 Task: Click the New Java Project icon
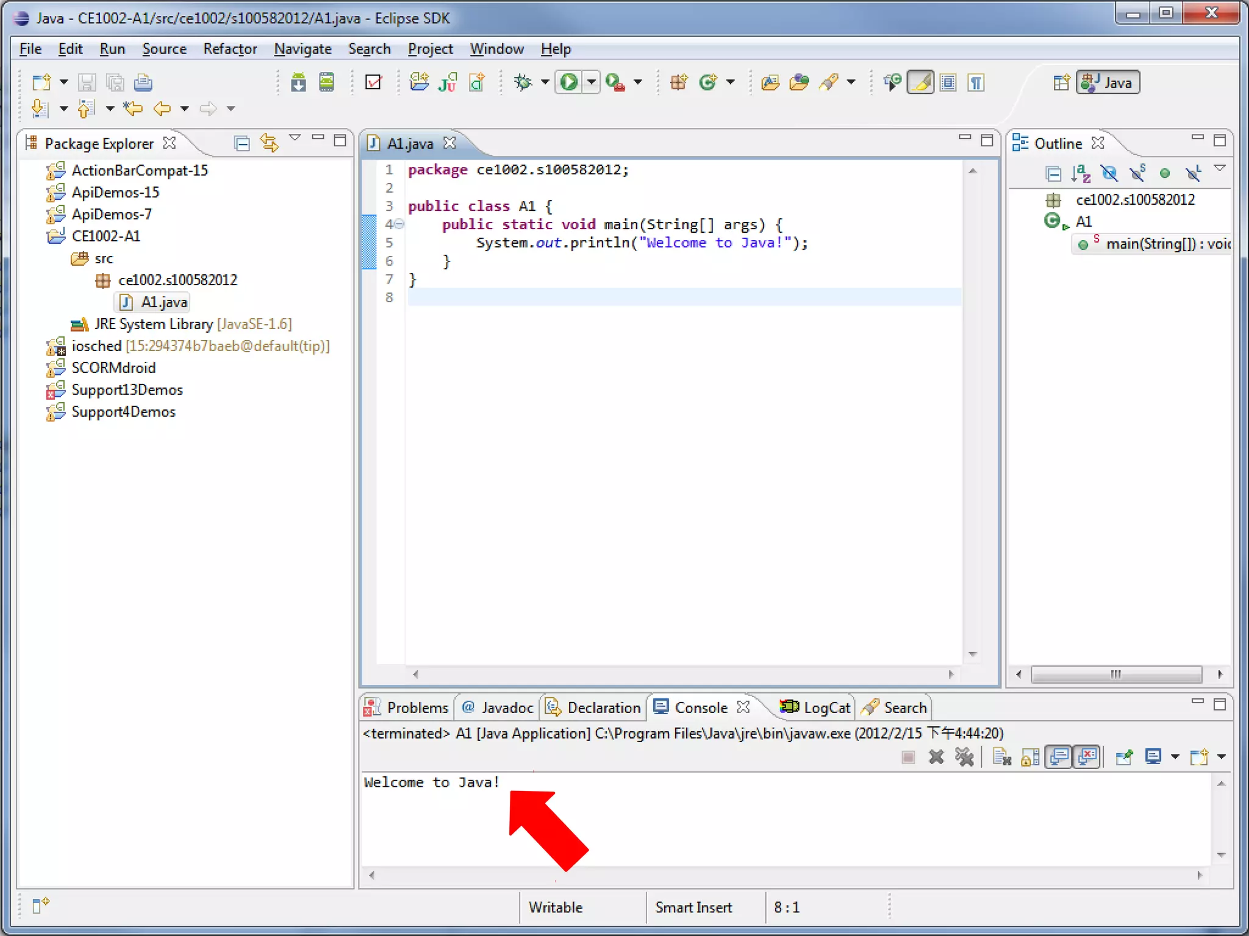pos(419,82)
